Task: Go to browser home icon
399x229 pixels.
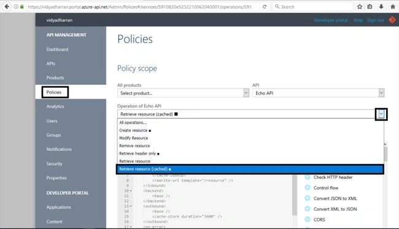Action: pyautogui.click(x=393, y=7)
